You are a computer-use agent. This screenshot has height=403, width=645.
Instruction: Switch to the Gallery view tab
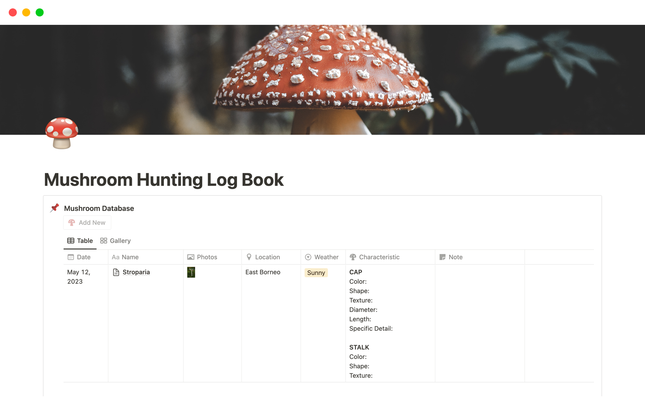point(115,240)
